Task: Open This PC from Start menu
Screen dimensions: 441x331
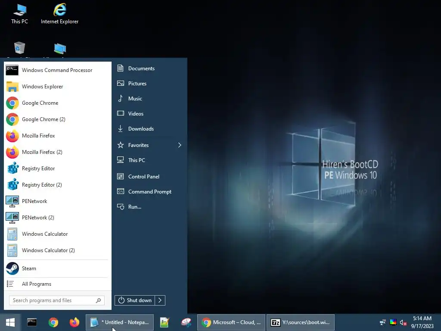Action: [149, 160]
